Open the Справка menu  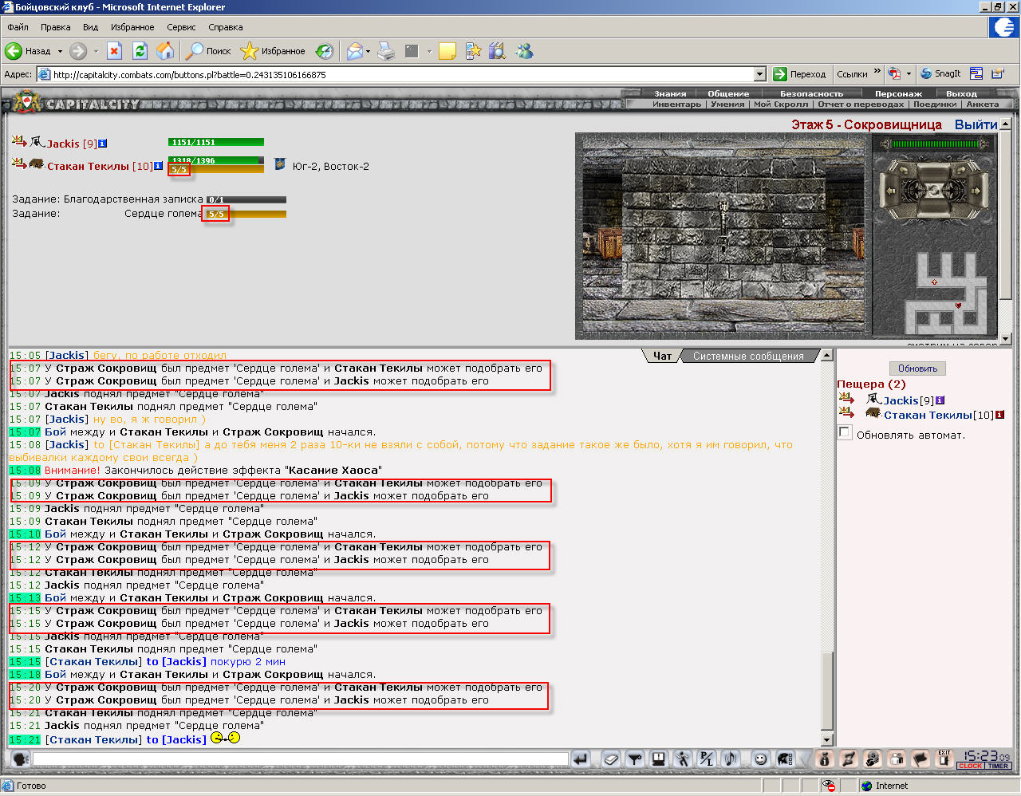pos(226,27)
